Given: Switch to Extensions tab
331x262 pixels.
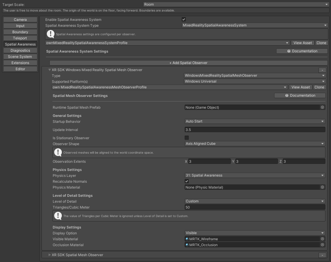Looking at the screenshot, I should (20, 63).
